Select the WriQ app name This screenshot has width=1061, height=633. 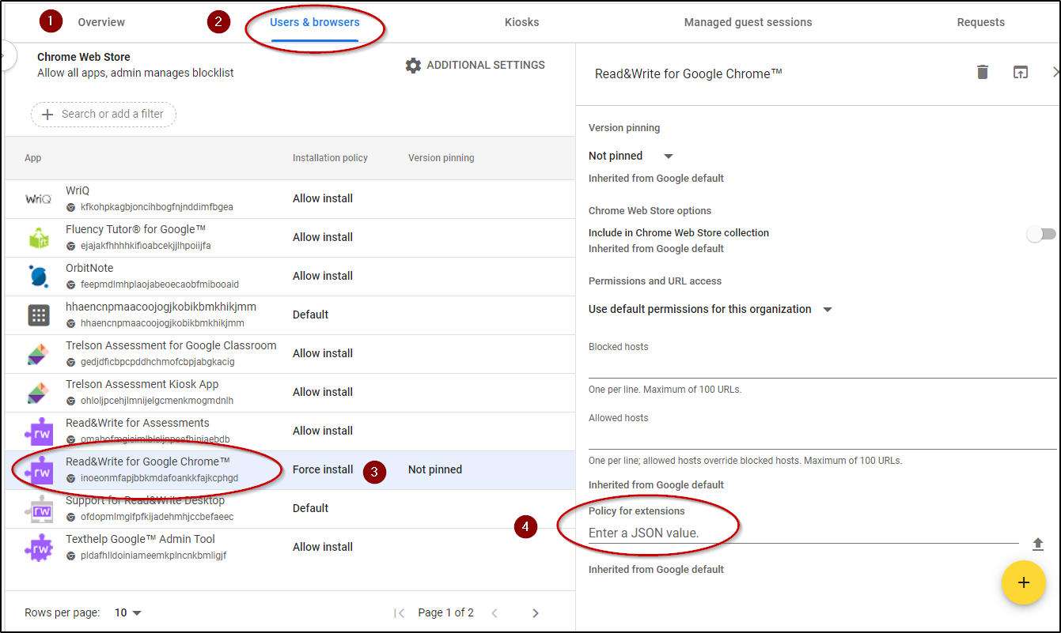(78, 190)
